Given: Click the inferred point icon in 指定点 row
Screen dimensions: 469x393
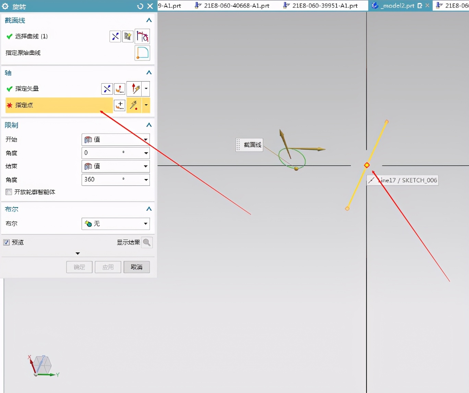Looking at the screenshot, I should pyautogui.click(x=134, y=105).
